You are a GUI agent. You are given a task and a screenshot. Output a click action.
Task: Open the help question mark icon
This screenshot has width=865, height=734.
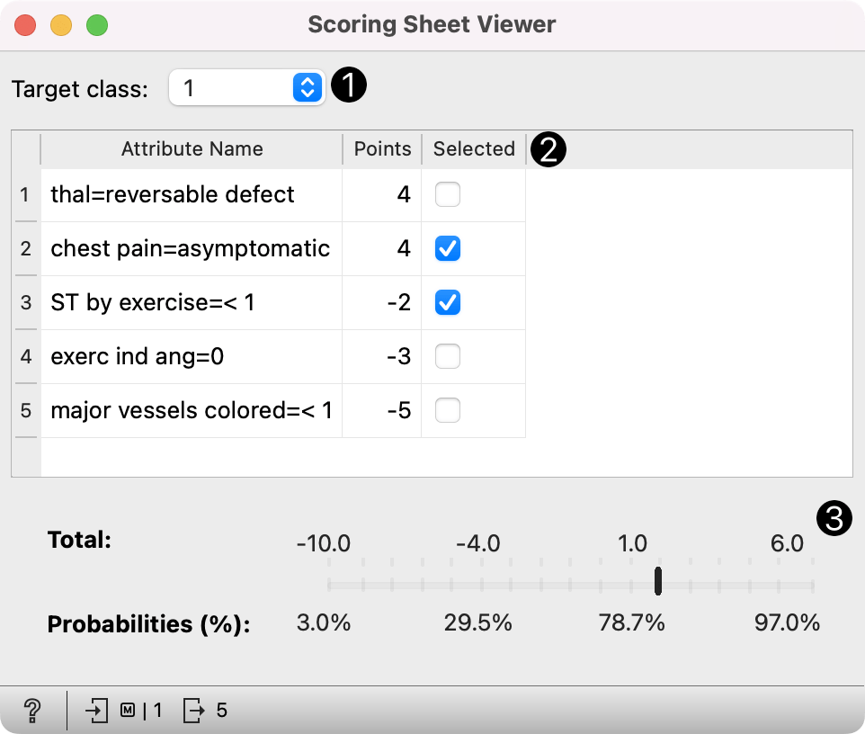(x=32, y=711)
